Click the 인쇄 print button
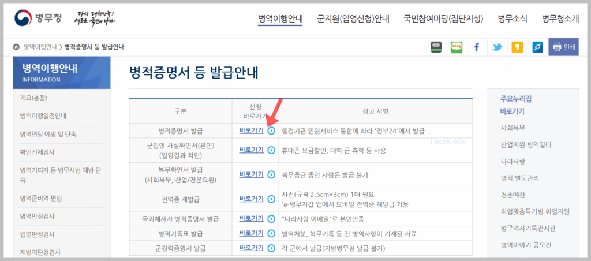Viewport: 591px width, 261px height. (x=563, y=47)
